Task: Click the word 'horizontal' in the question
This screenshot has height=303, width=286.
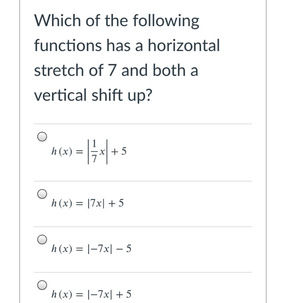Action: click(184, 46)
